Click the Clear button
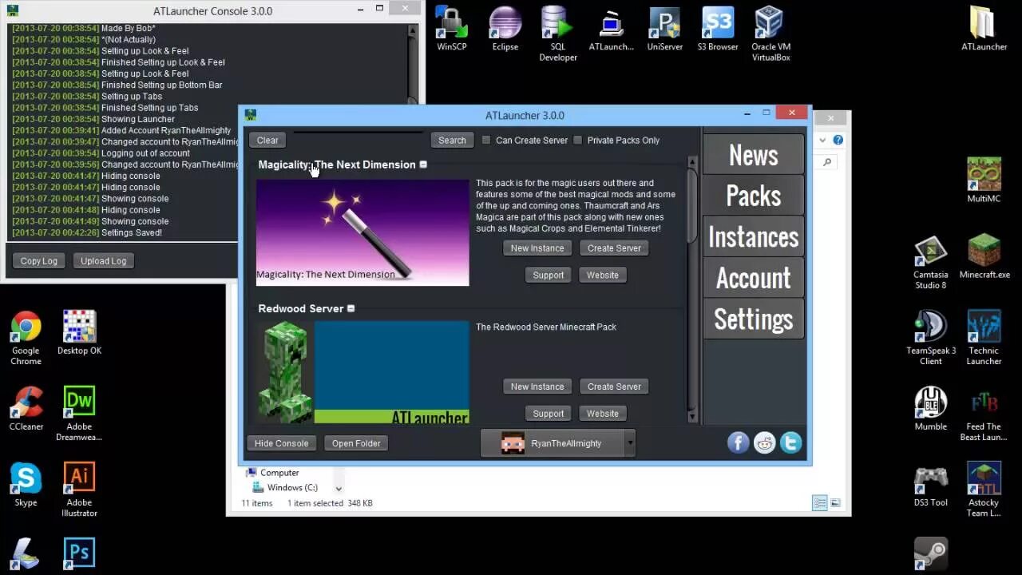 point(267,140)
